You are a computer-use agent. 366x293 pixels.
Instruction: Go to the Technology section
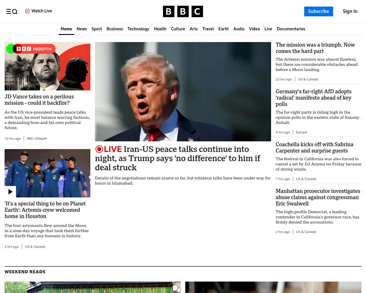tap(138, 29)
